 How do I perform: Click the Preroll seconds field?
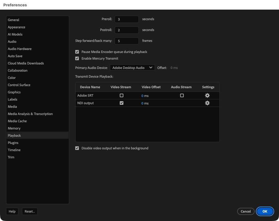tap(127, 19)
